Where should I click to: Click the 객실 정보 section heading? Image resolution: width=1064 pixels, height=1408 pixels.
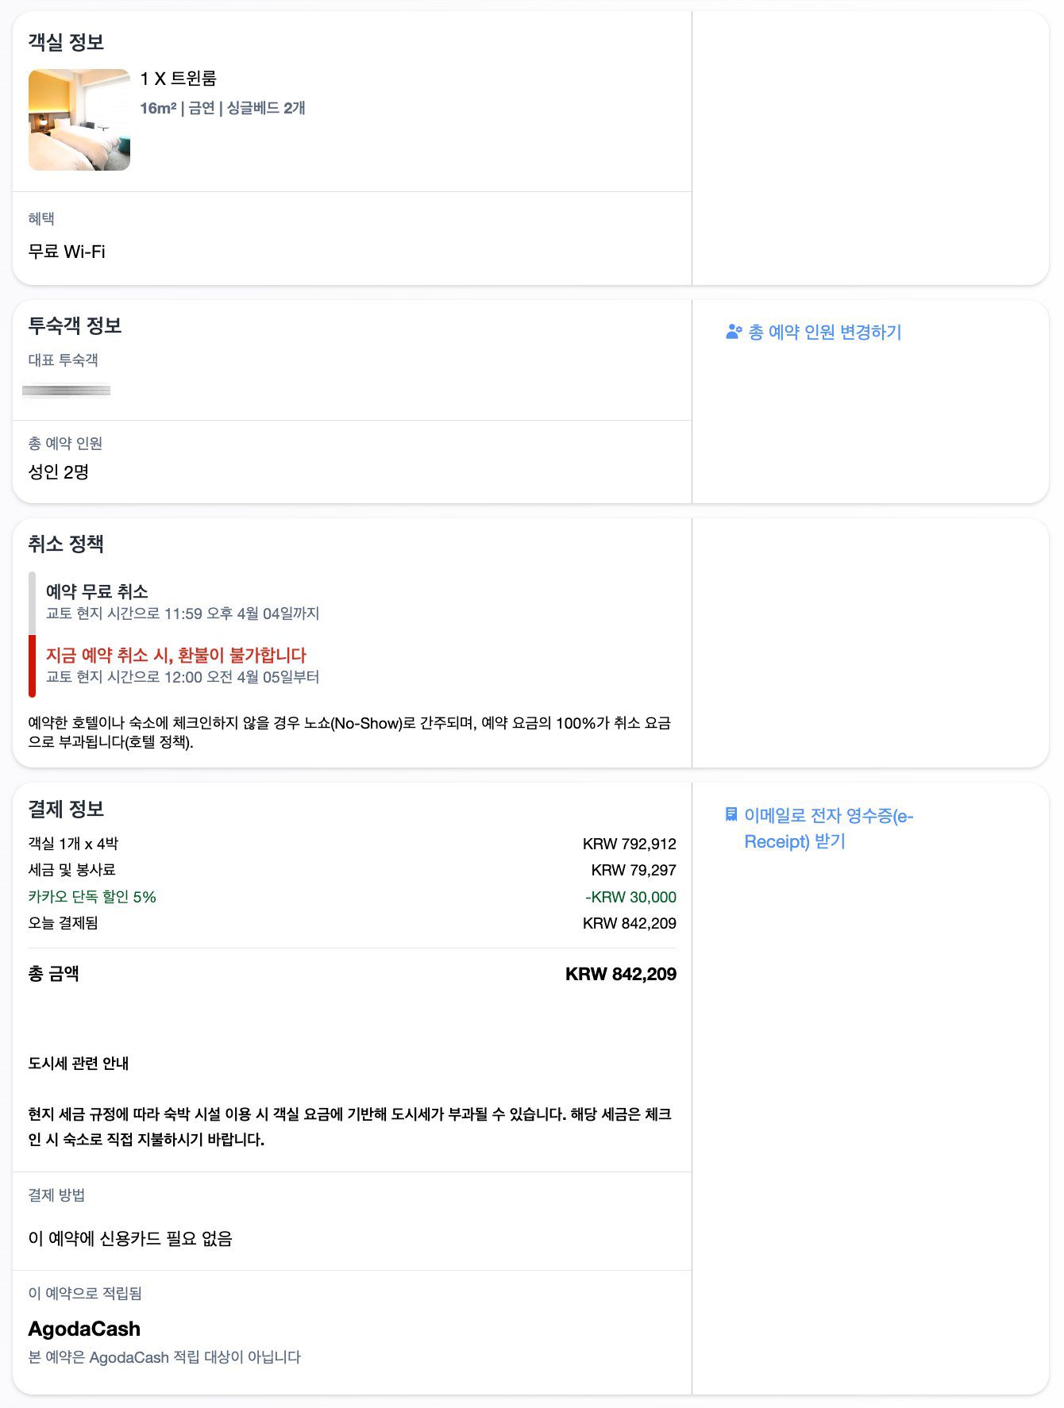point(67,42)
